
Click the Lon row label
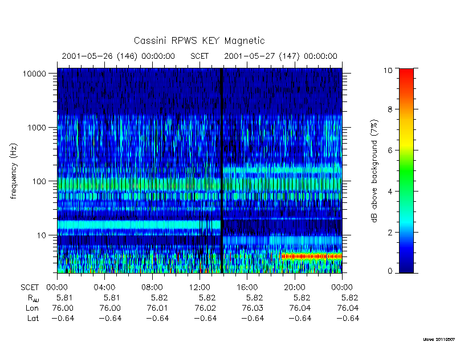point(32,308)
